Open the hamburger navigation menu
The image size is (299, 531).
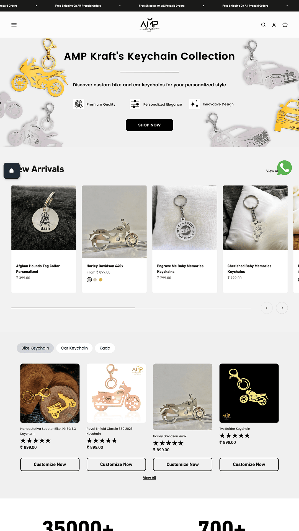pos(14,25)
